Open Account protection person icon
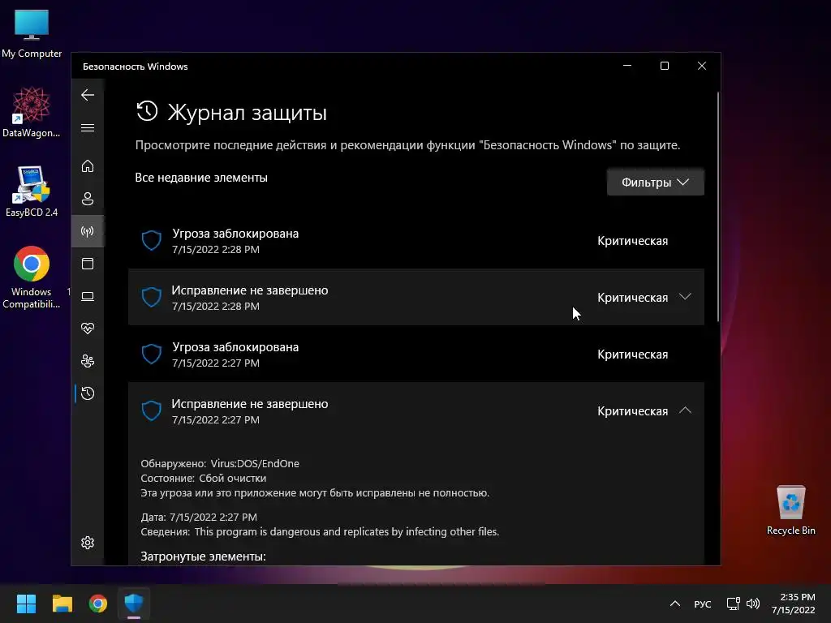Image resolution: width=831 pixels, height=623 pixels. click(88, 199)
